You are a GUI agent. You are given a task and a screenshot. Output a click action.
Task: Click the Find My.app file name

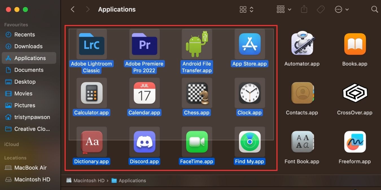pos(249,162)
